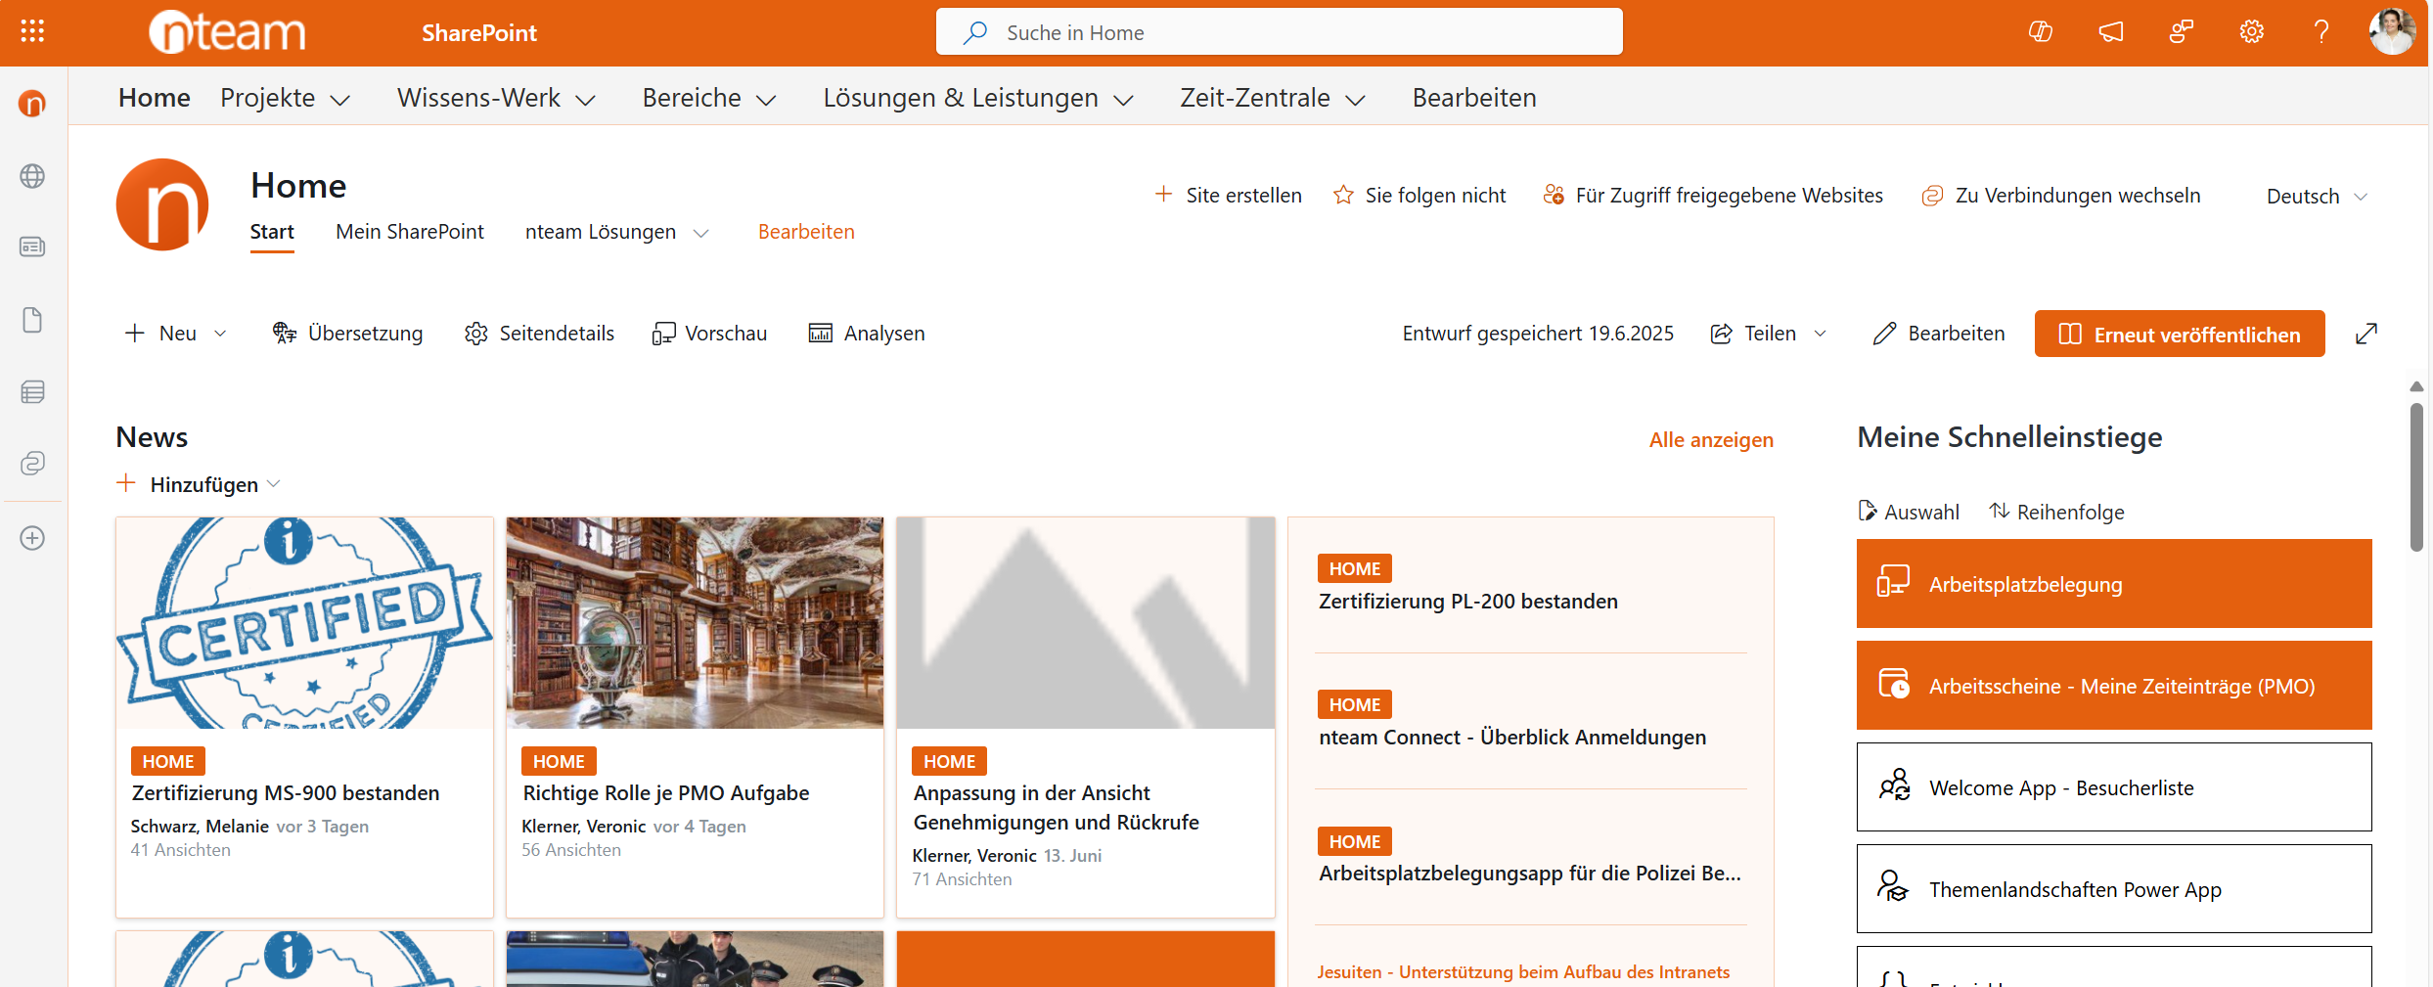The height and width of the screenshot is (987, 2433).
Task: Open Arbeitsplatzbelegung quick link
Action: [x=2114, y=584]
